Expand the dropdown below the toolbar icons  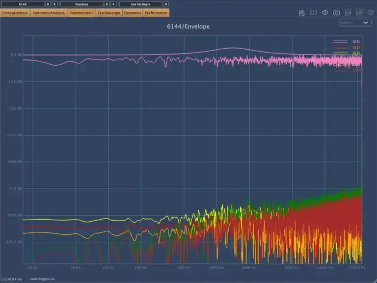[x=355, y=23]
